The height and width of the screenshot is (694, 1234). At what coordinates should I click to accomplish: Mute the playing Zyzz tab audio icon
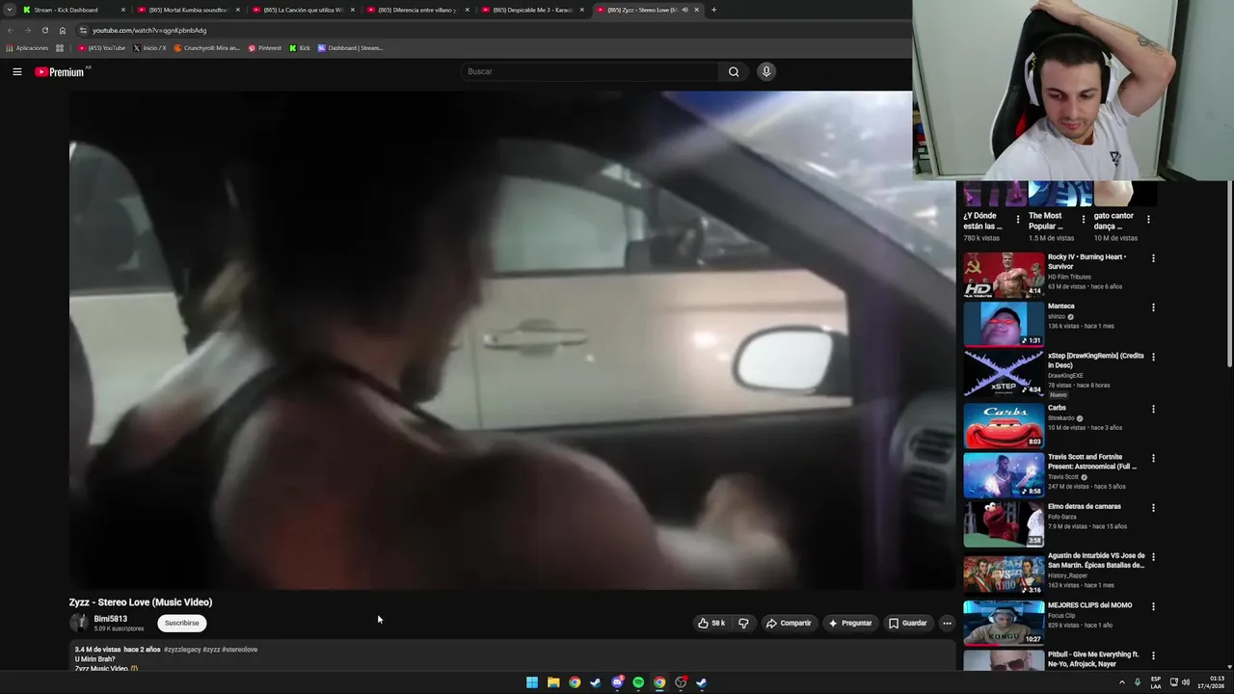point(684,10)
